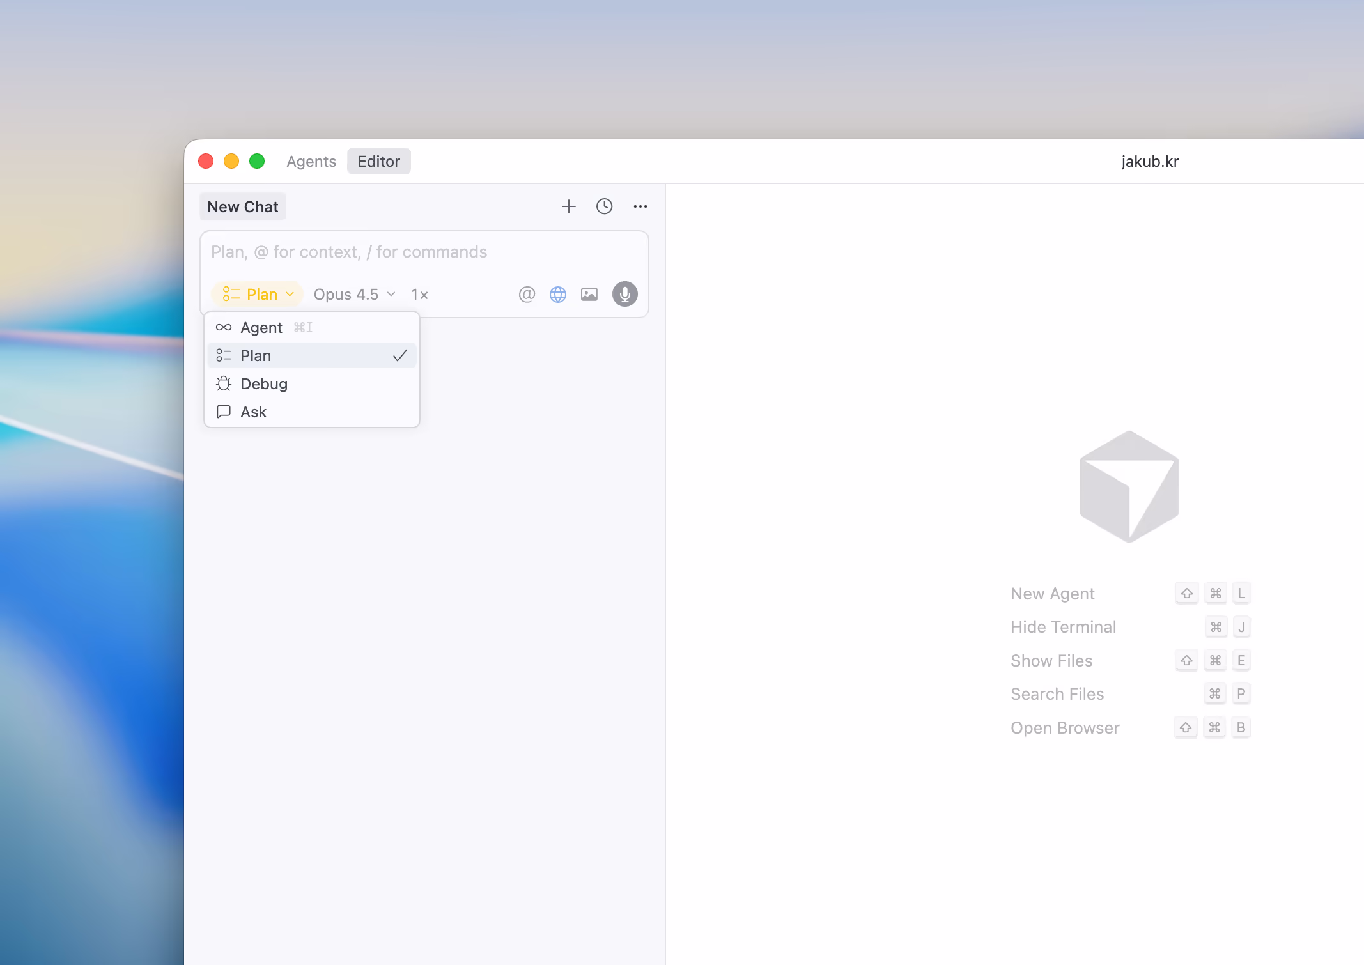Viewport: 1364px width, 965px height.
Task: Click the @ mention context icon
Action: click(527, 294)
